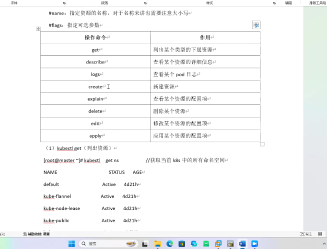Show hidden system tray icons chevron
The height and width of the screenshot is (249, 327).
[324, 243]
